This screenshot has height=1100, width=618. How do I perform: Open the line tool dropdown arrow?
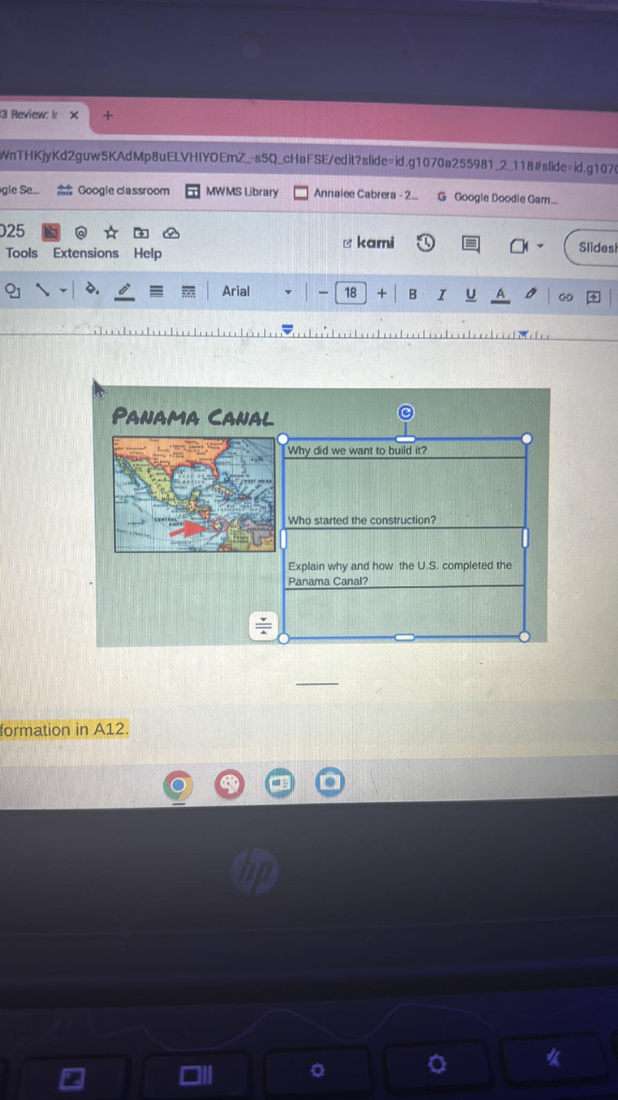(x=63, y=291)
